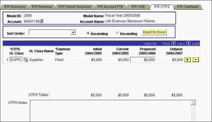Click the magnifier lookup icon beside SUPPLY

[x=26, y=60]
